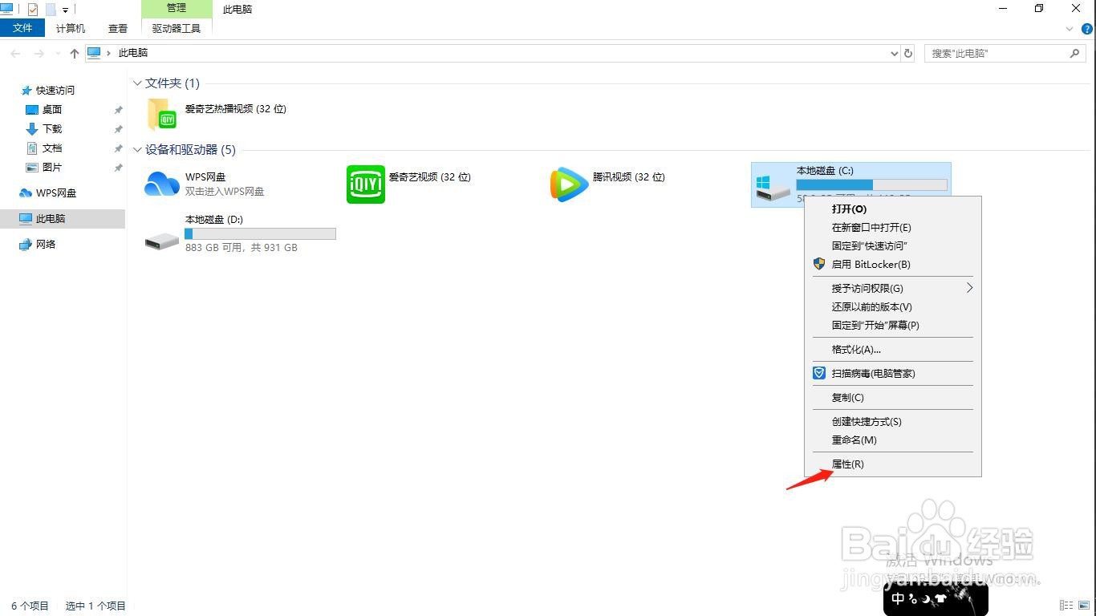Viewport: 1096px width, 616px height.
Task: Click the 电脑管家 scan shield icon
Action: 819,373
